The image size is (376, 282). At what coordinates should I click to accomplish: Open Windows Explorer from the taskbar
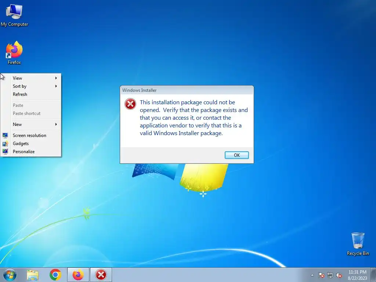[x=33, y=275]
